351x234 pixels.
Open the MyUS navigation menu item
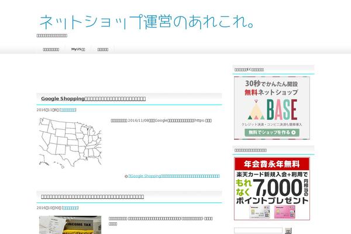click(x=78, y=49)
